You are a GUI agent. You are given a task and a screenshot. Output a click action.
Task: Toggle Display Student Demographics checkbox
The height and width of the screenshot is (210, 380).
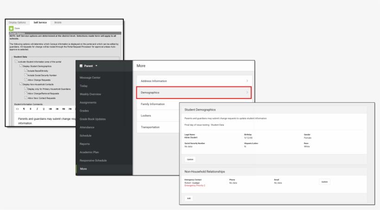(21, 66)
